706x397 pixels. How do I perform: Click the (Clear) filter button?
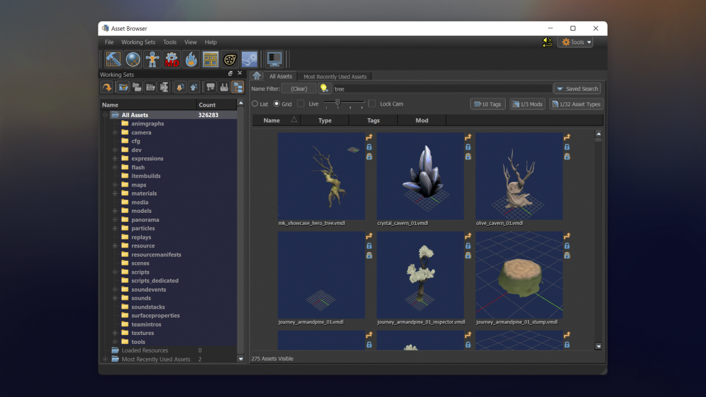298,88
